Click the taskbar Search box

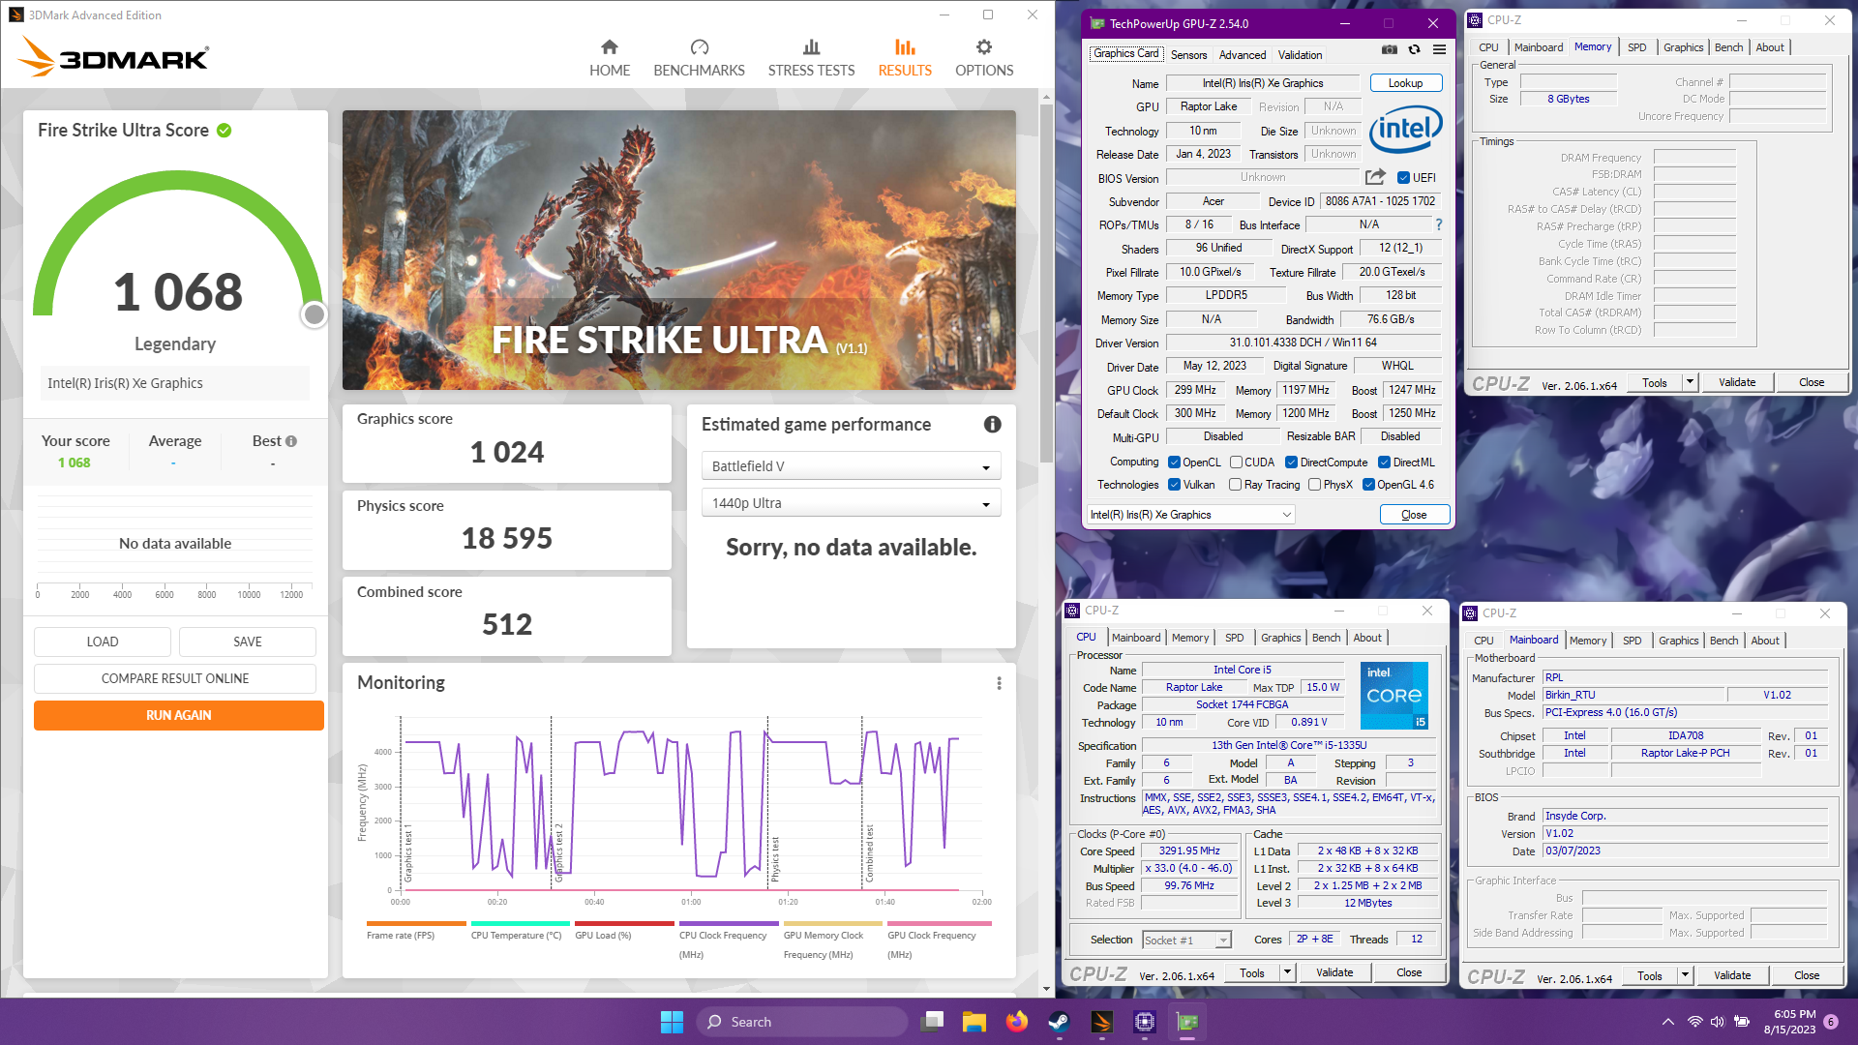tap(802, 1022)
